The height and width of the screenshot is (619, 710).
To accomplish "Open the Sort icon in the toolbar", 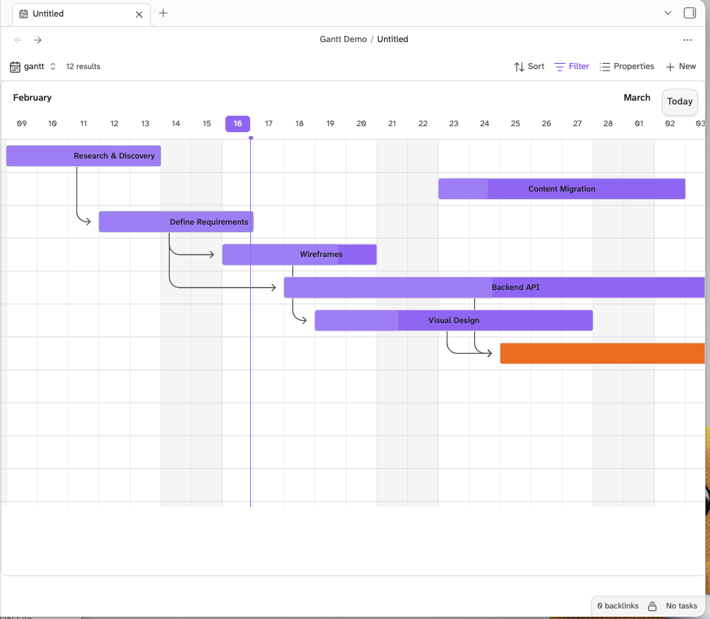I will click(518, 66).
